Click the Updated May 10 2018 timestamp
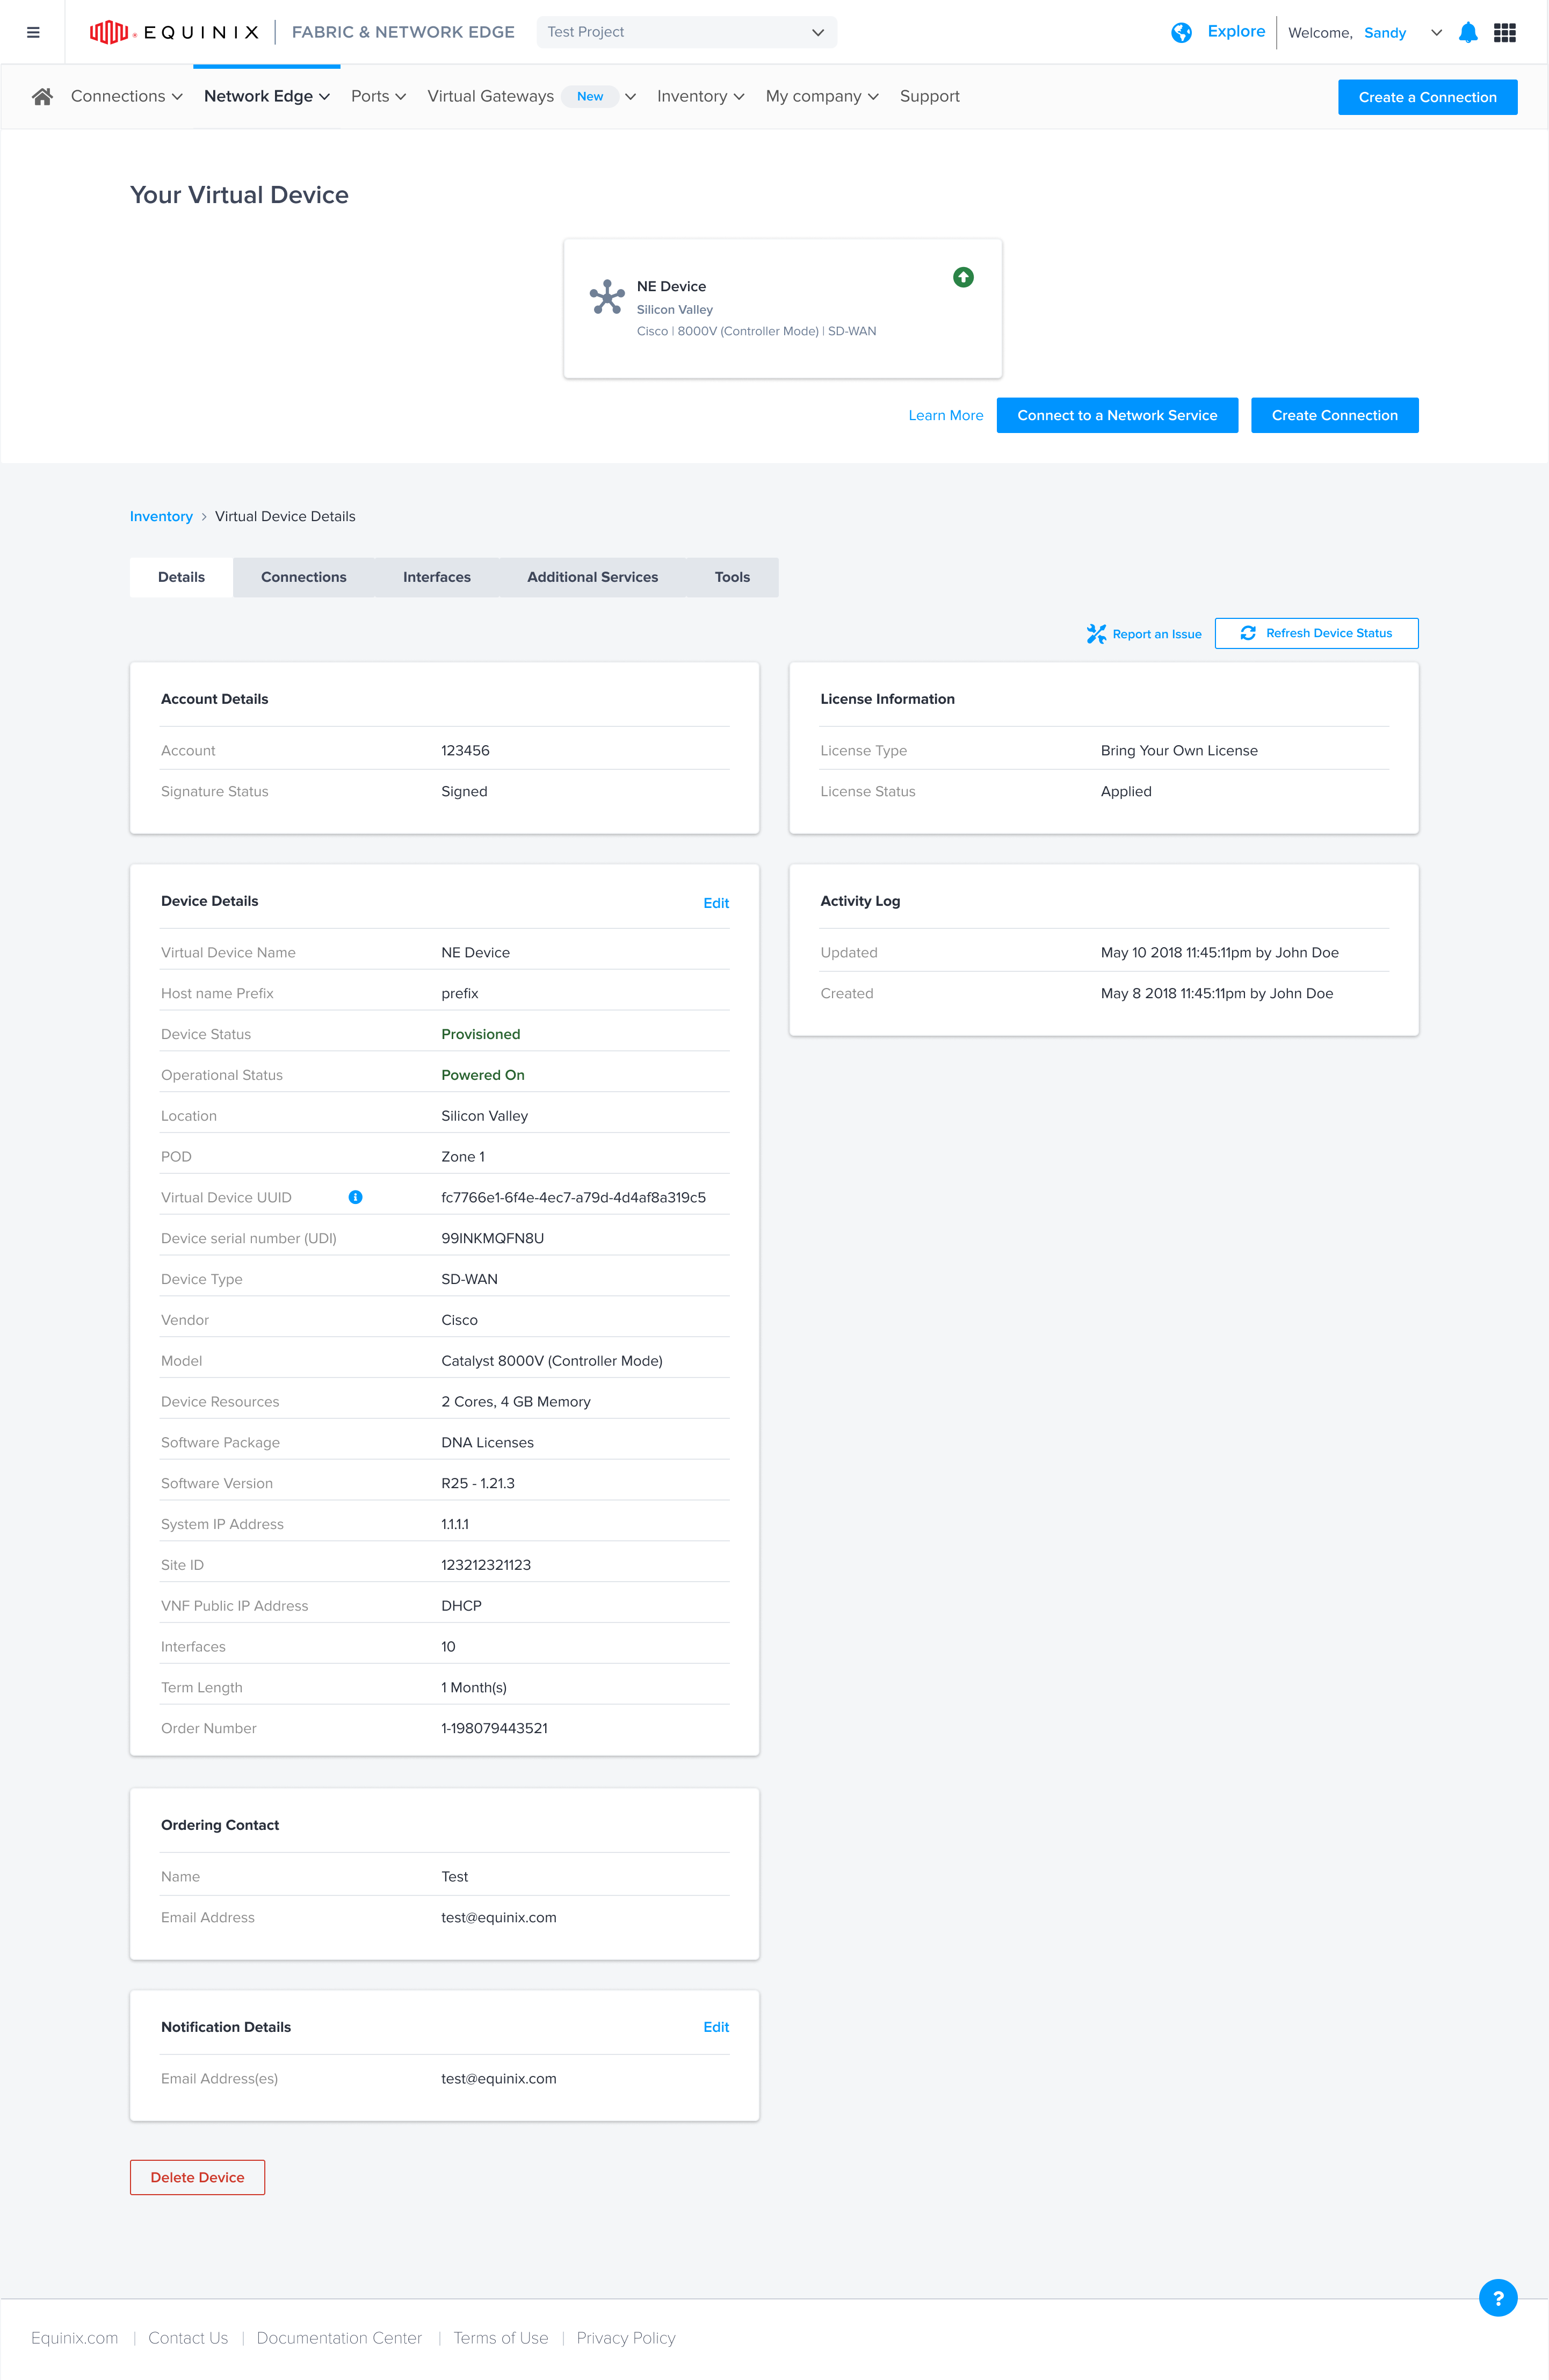The height and width of the screenshot is (2380, 1549). 1220,952
